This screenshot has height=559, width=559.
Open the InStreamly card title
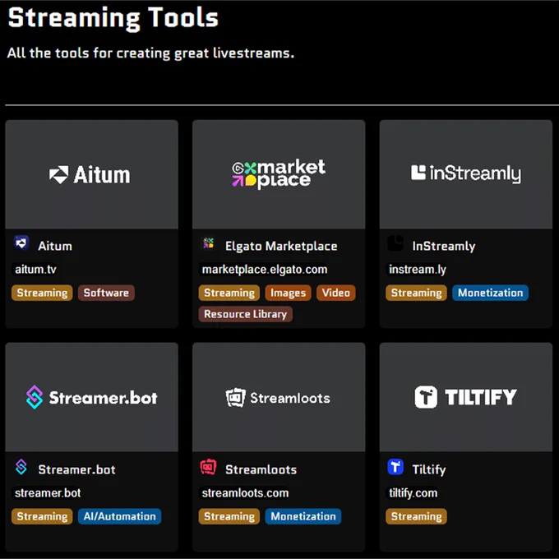443,246
